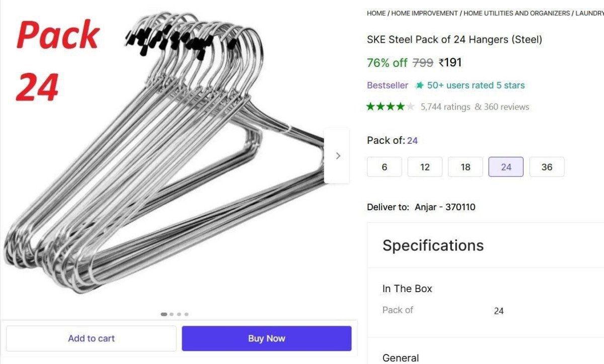Select pack of 12 option
The image size is (604, 364).
[x=425, y=167]
